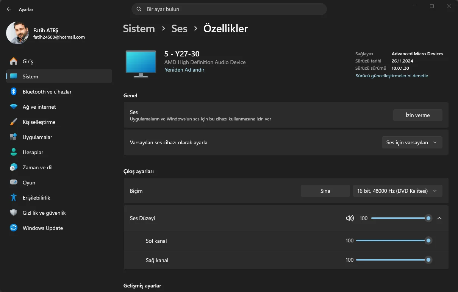Viewport: 458px width, 292px height.
Task: Click the Uygulamalar apps icon
Action: (x=14, y=137)
